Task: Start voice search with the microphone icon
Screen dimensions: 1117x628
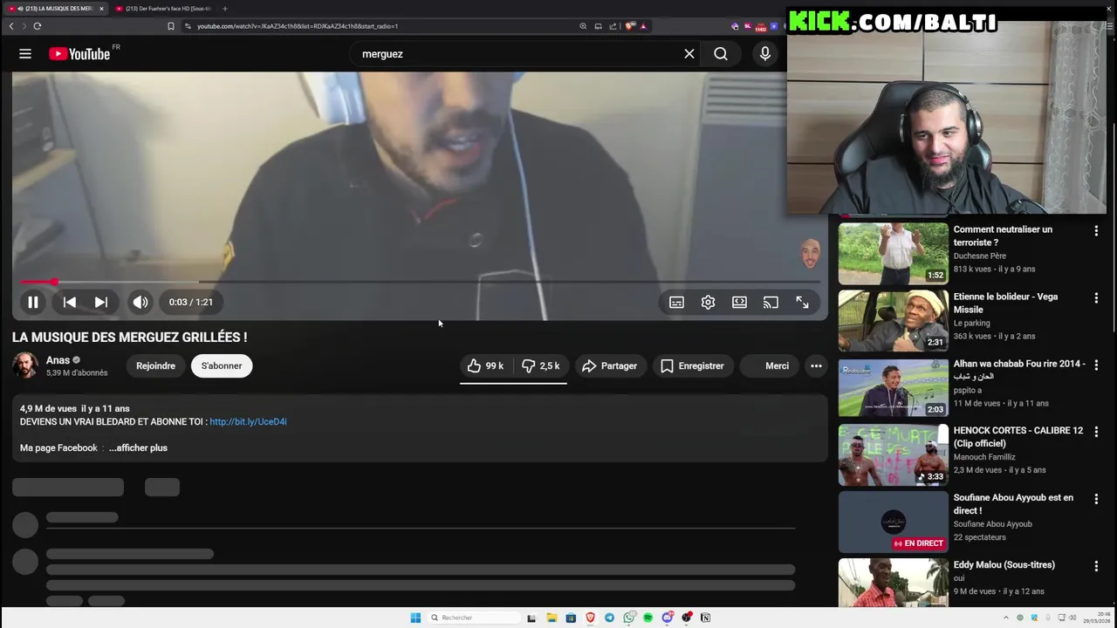Action: pos(765,54)
